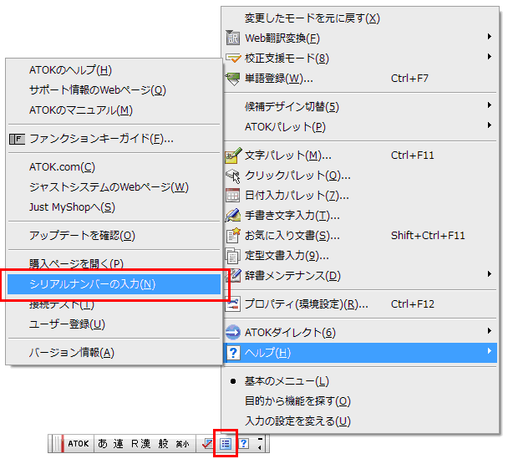
Task: Expand the ATOKパレット submenu arrow
Action: (490, 125)
